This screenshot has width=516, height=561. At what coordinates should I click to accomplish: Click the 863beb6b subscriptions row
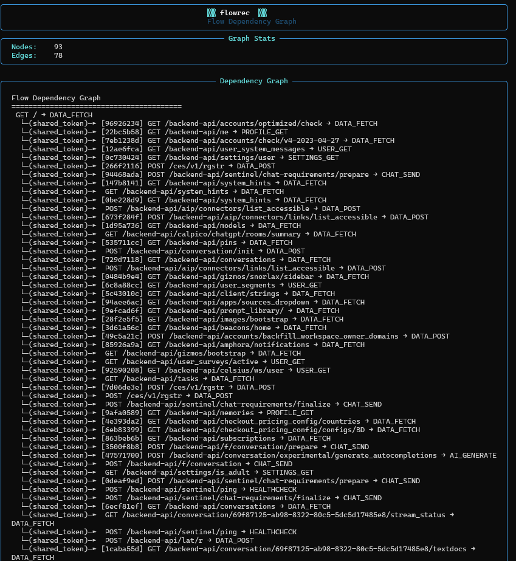tap(176, 439)
